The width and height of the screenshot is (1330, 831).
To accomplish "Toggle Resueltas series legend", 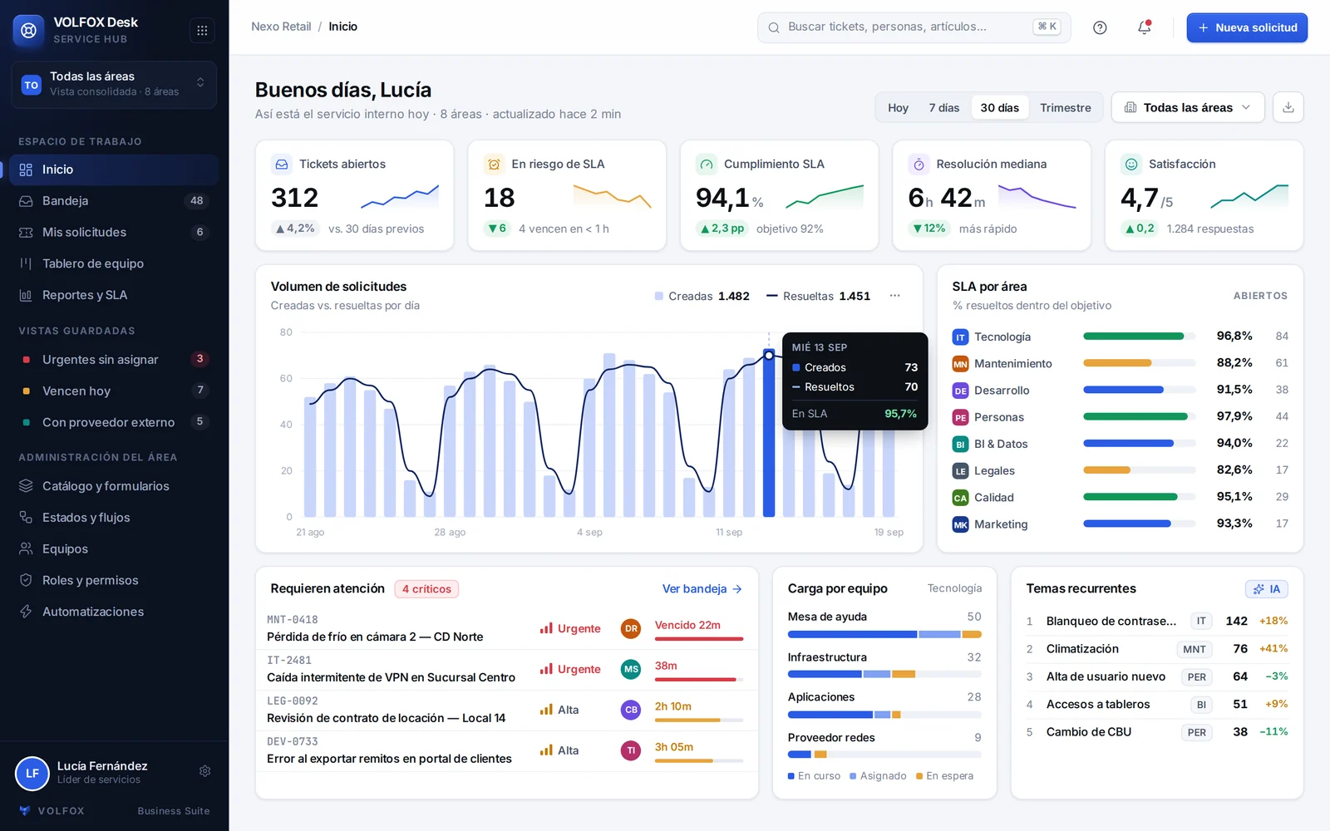I will point(818,297).
